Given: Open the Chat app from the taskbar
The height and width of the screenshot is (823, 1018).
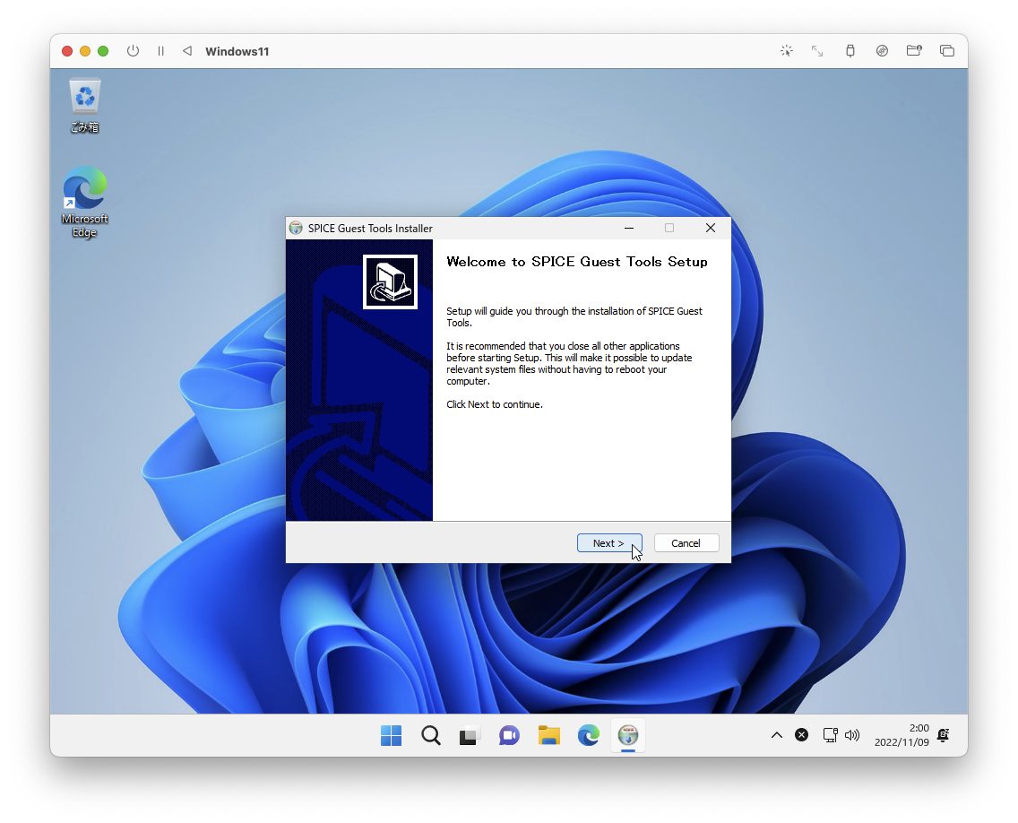Looking at the screenshot, I should [x=509, y=735].
